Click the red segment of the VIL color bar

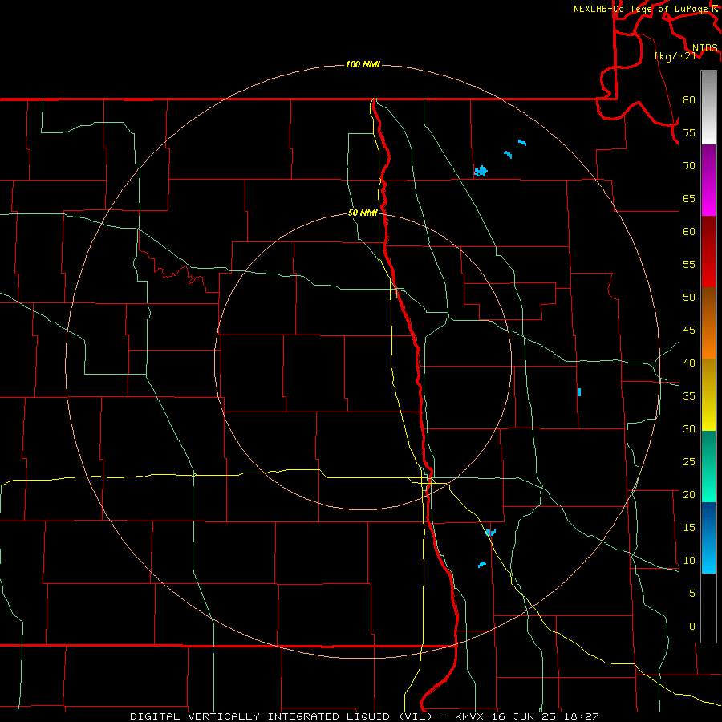(x=708, y=251)
